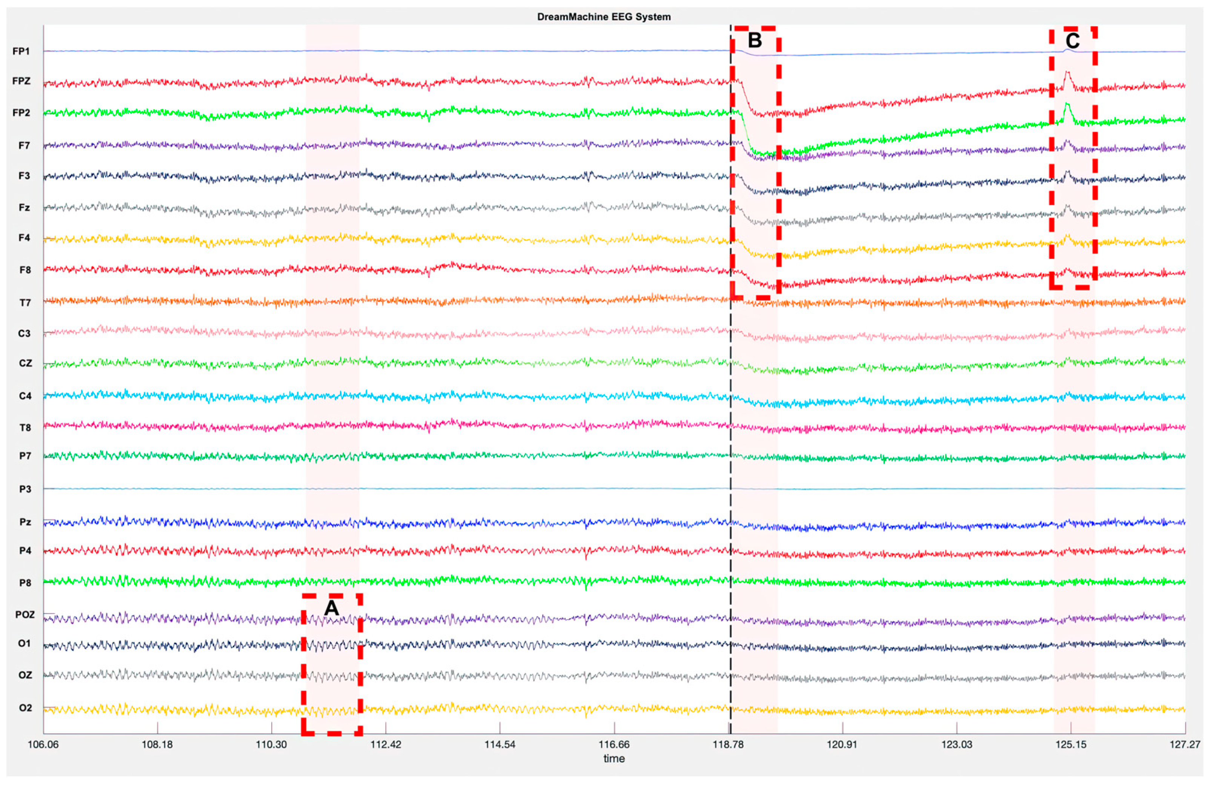Select the P3 channel label
The height and width of the screenshot is (789, 1213).
[25, 489]
